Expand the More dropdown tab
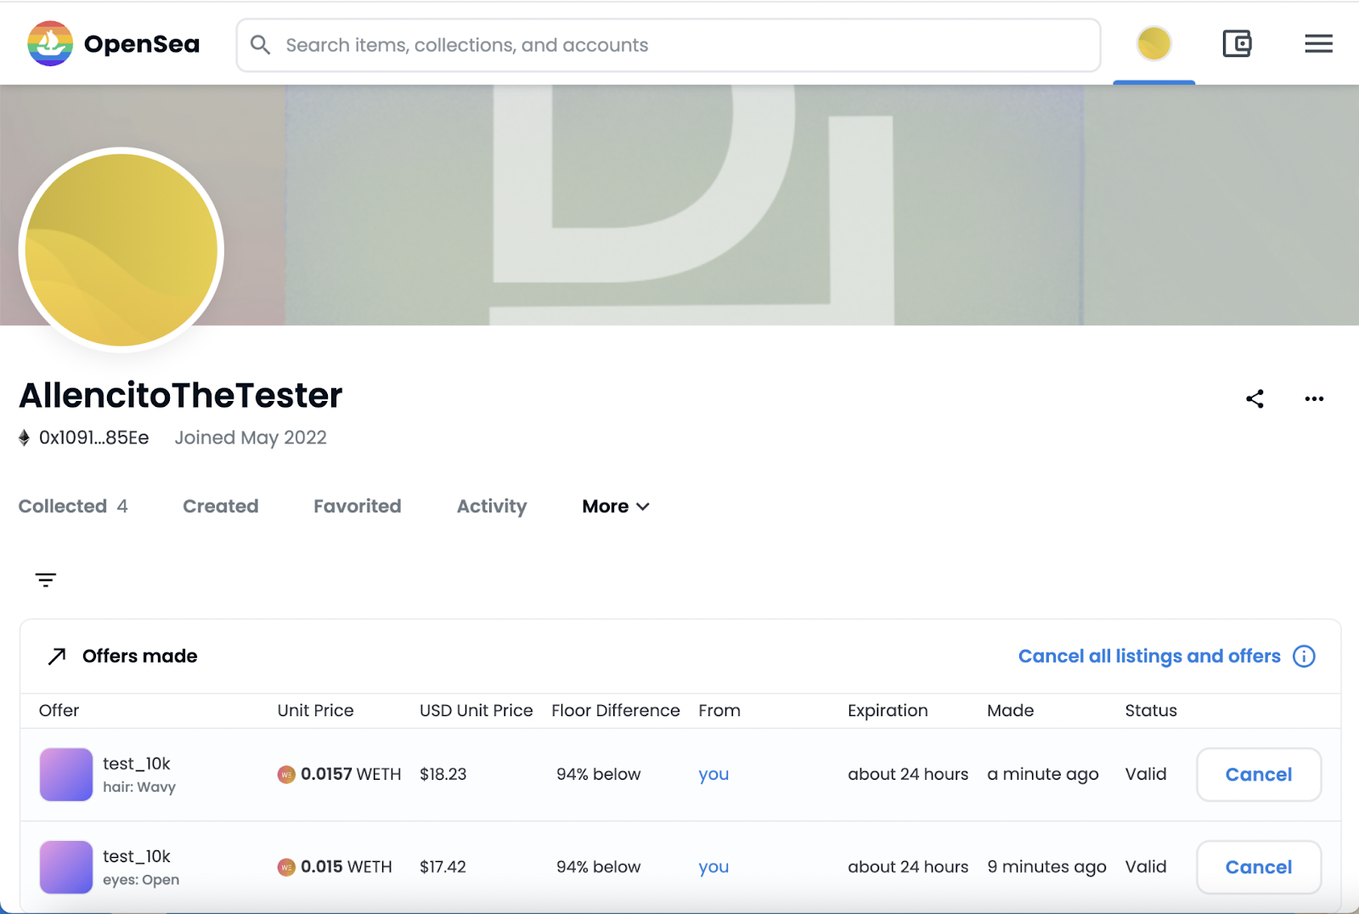1359x914 pixels. pos(616,506)
